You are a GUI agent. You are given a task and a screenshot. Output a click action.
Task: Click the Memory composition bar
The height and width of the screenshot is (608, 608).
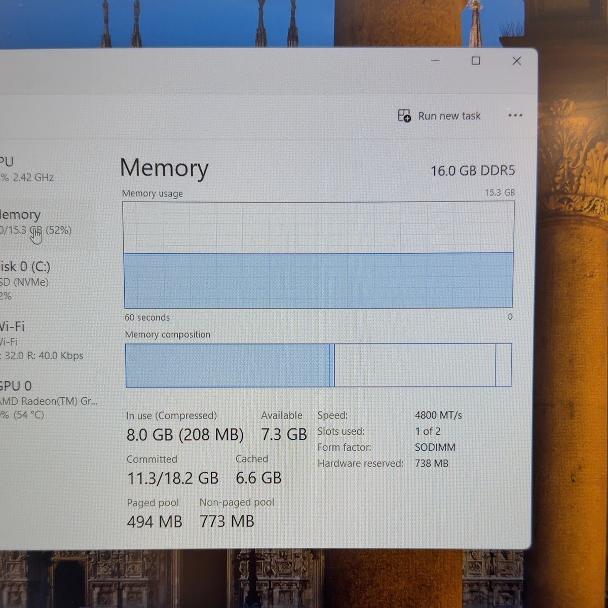pos(318,365)
